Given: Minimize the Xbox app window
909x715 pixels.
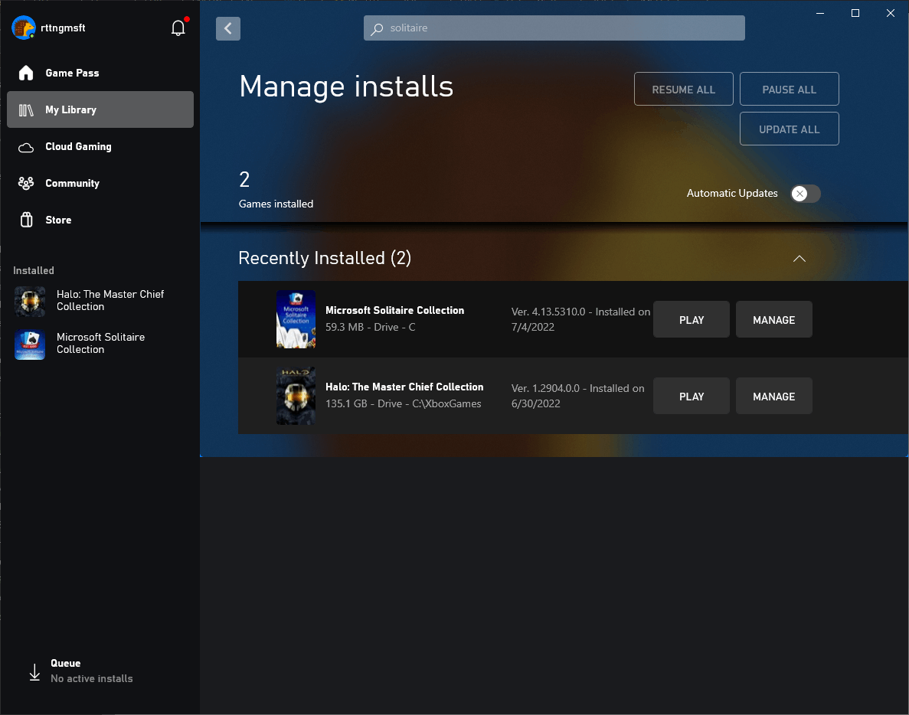Looking at the screenshot, I should (x=819, y=13).
